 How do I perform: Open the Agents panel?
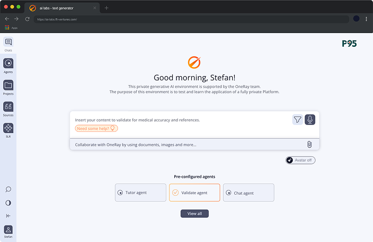pos(8,64)
